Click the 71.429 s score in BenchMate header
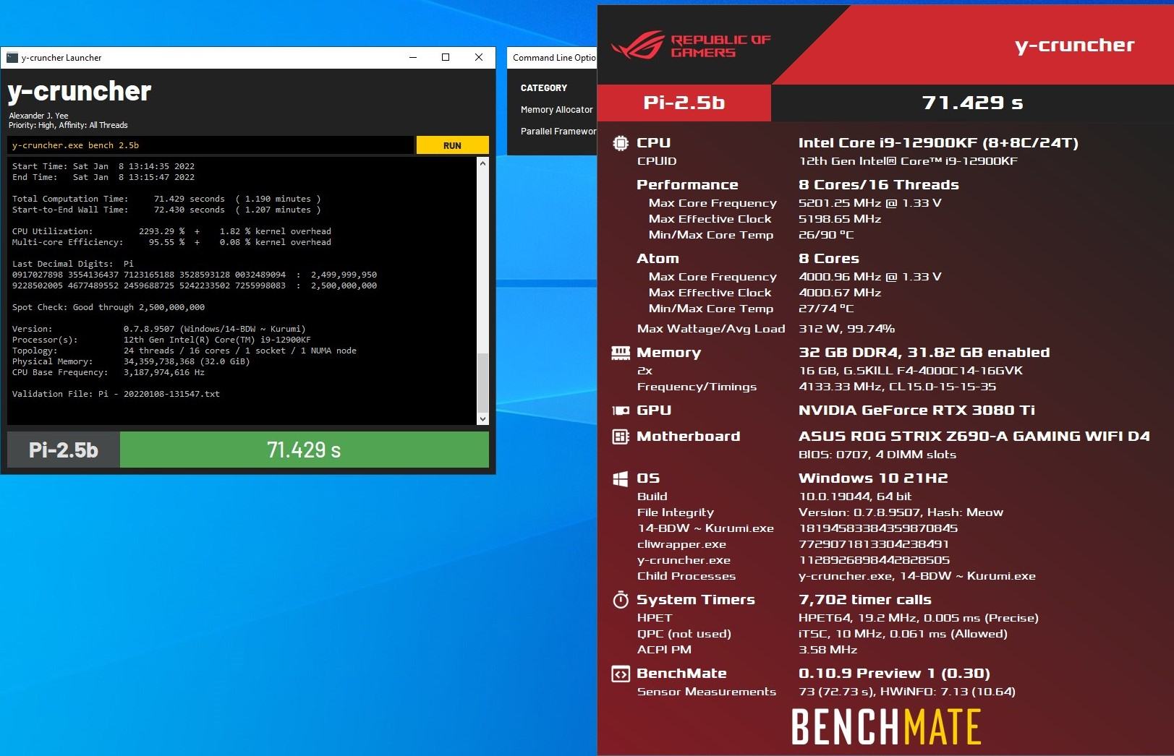This screenshot has width=1174, height=756. (973, 103)
